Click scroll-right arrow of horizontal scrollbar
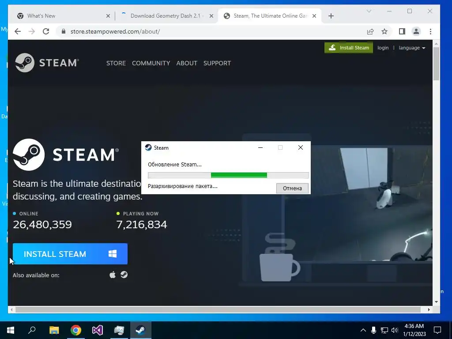The height and width of the screenshot is (339, 452). (429, 309)
